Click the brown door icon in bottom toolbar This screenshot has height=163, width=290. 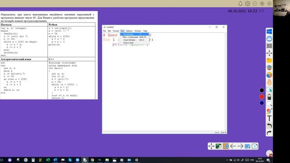click(x=226, y=146)
